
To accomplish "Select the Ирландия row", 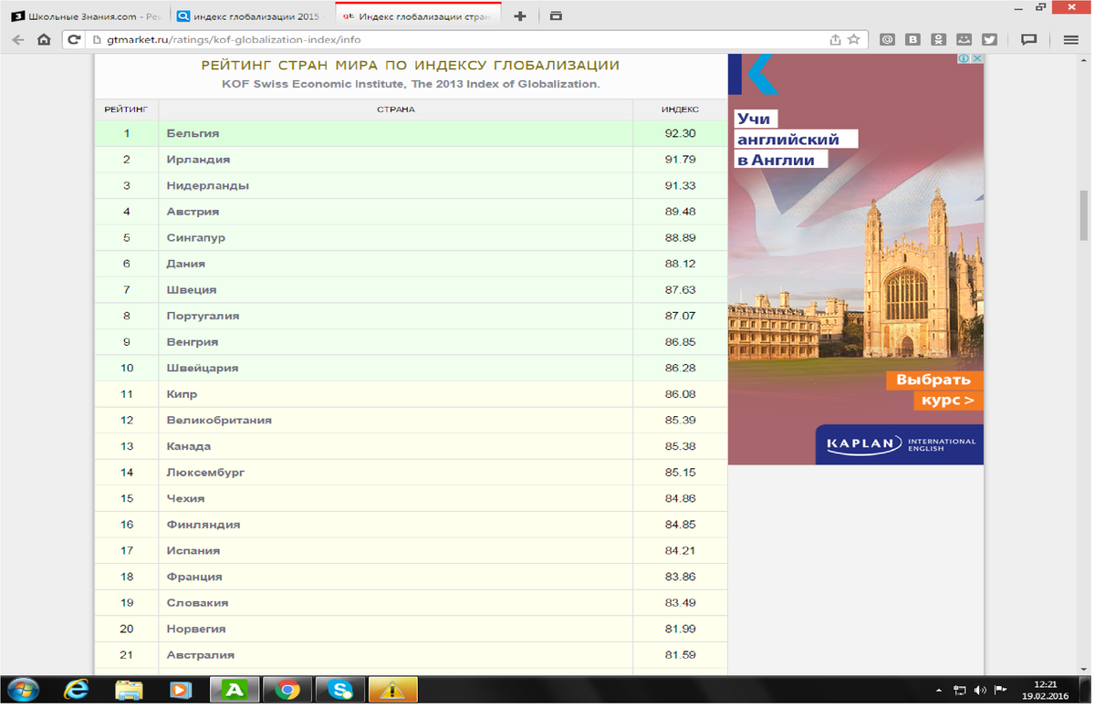I will pos(412,160).
